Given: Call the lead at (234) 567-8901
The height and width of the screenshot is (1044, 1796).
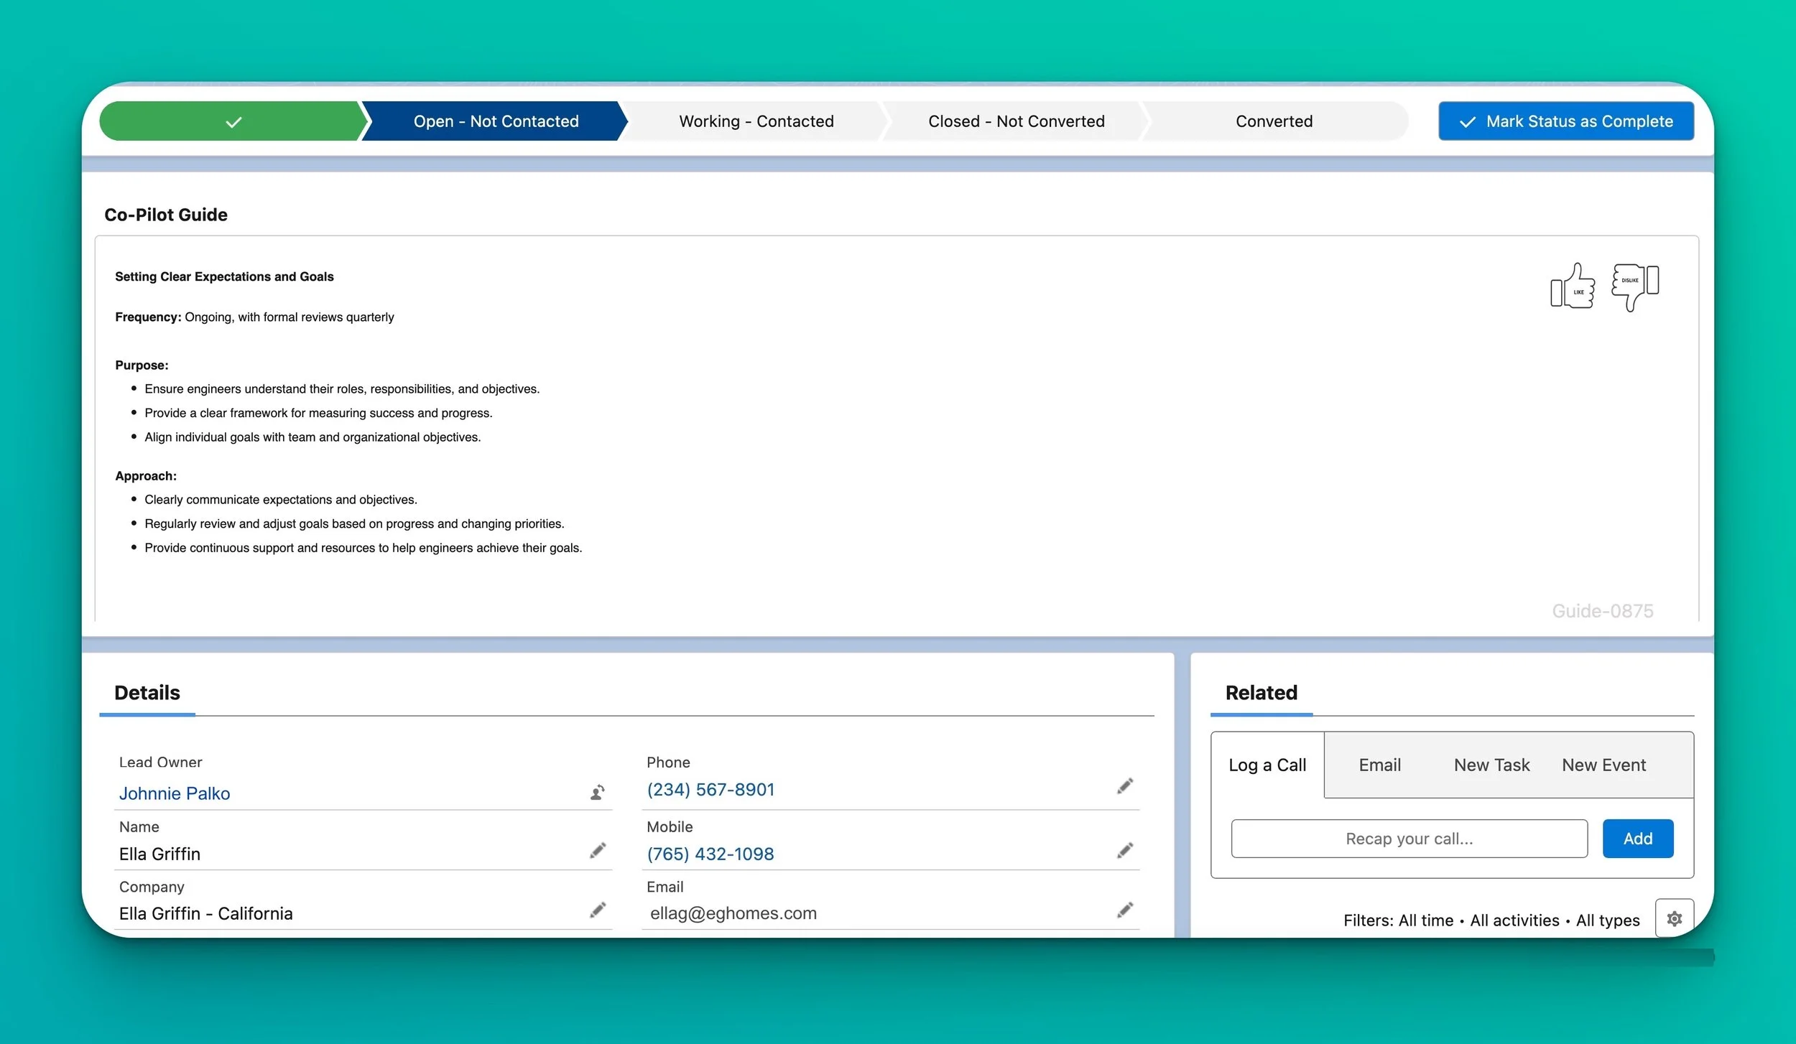Looking at the screenshot, I should coord(710,788).
